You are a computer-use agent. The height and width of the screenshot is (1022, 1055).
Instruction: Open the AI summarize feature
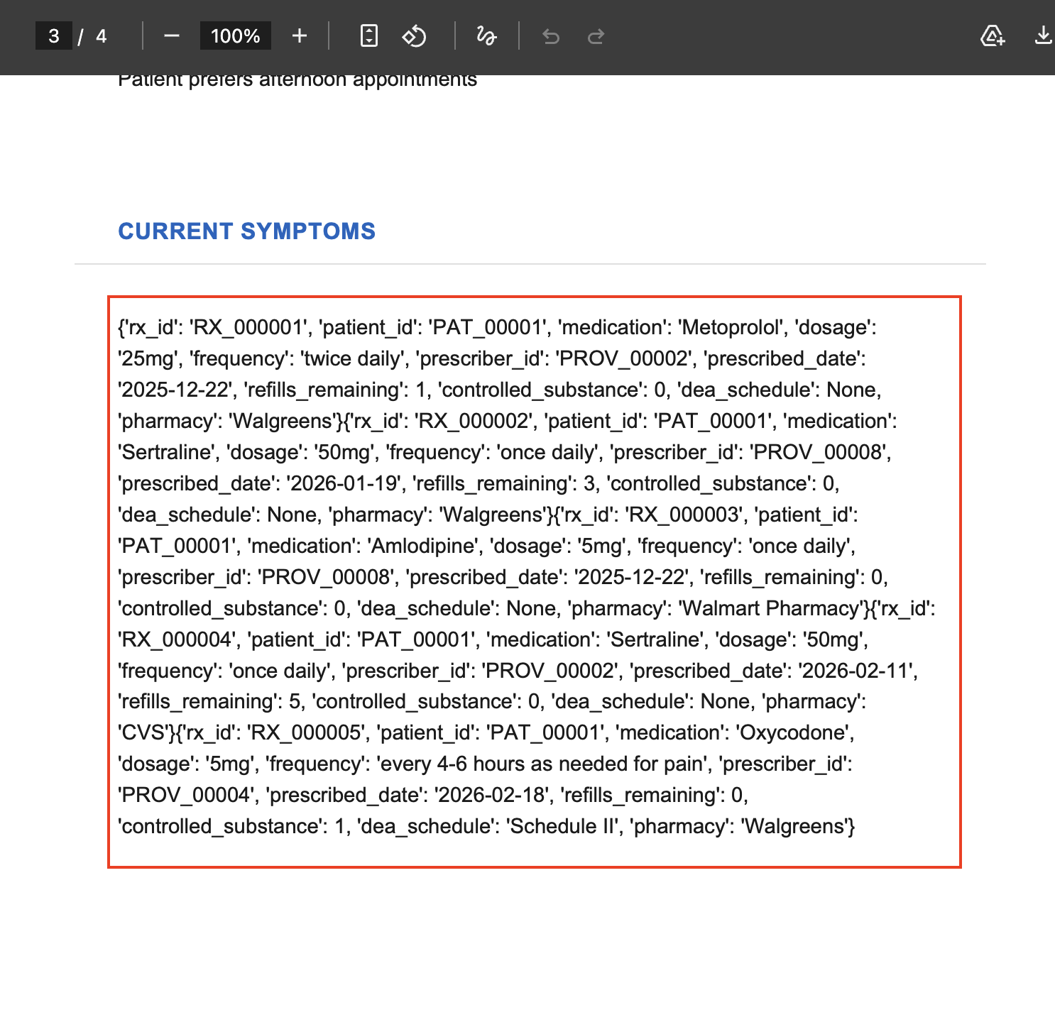993,36
